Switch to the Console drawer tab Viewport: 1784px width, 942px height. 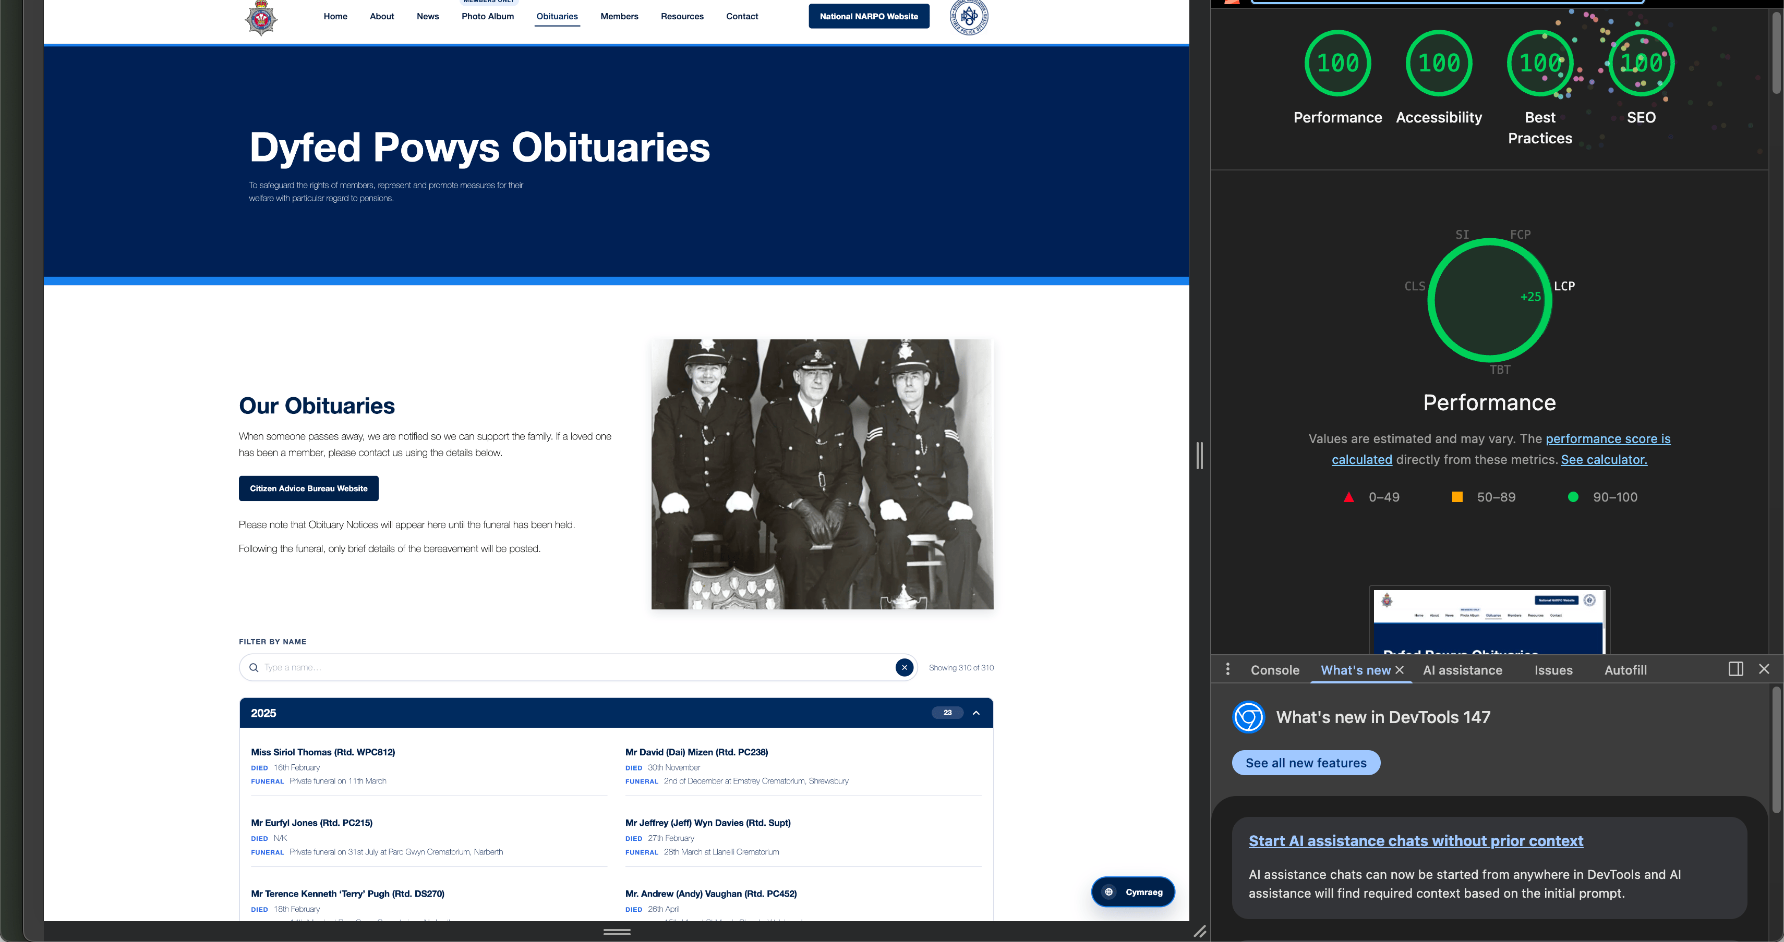[1274, 670]
